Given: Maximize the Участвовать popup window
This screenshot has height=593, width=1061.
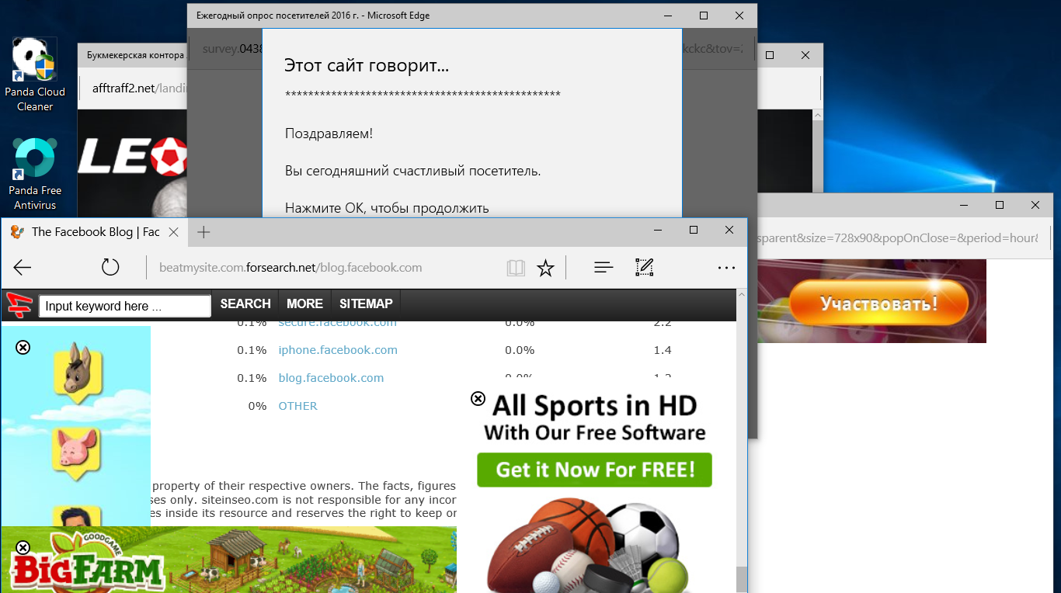Looking at the screenshot, I should tap(1000, 205).
